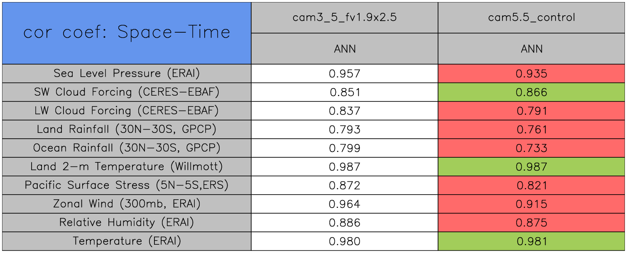The width and height of the screenshot is (627, 253).
Task: Click the Relative Humidity (ERAI) row label
Action: pos(127,222)
